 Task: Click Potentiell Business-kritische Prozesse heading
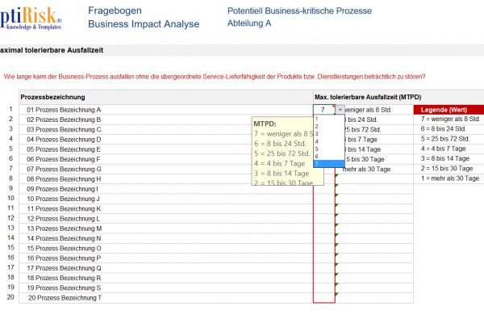tap(299, 11)
